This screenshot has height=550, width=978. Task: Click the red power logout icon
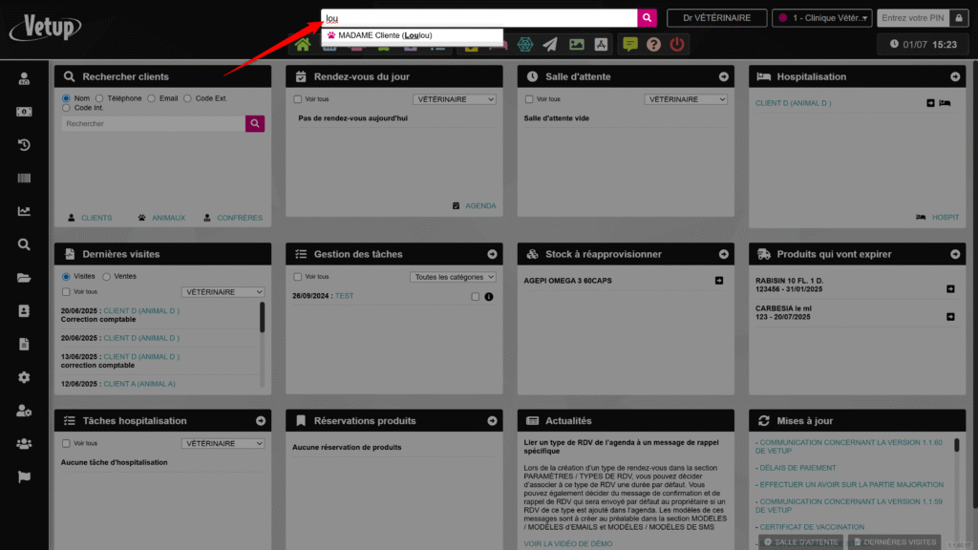coord(677,44)
